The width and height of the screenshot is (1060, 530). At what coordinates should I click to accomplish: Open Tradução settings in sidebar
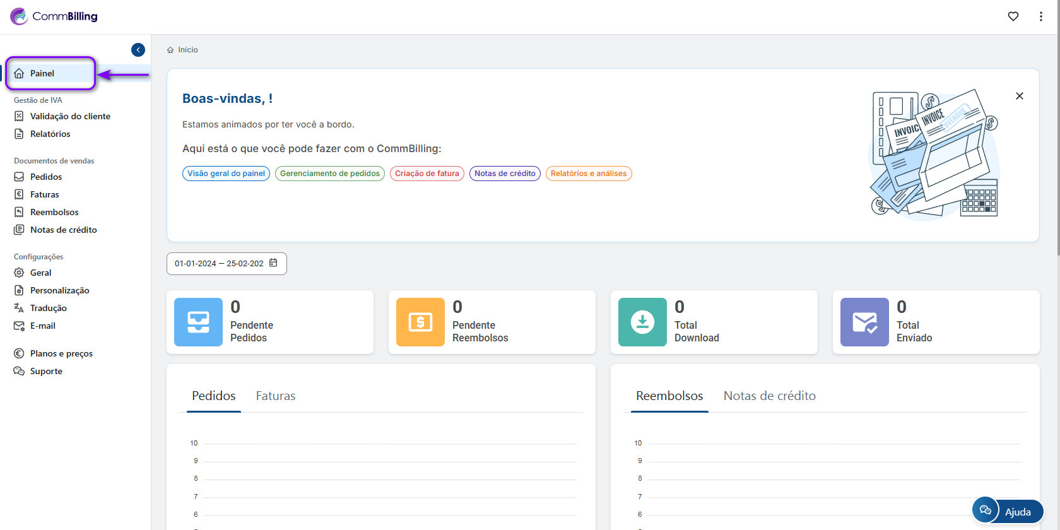[48, 308]
